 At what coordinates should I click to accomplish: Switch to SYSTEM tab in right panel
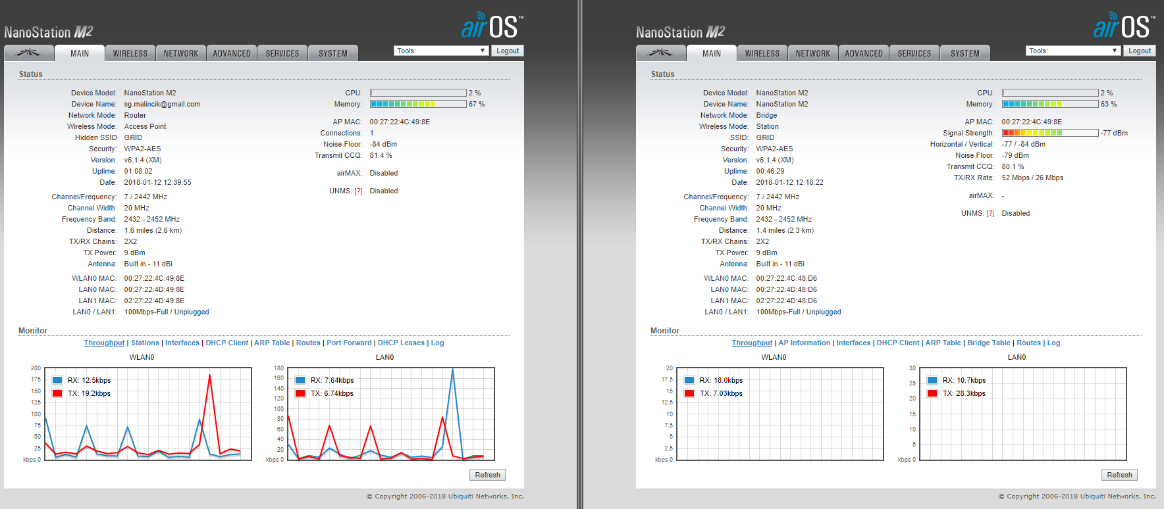(x=965, y=53)
